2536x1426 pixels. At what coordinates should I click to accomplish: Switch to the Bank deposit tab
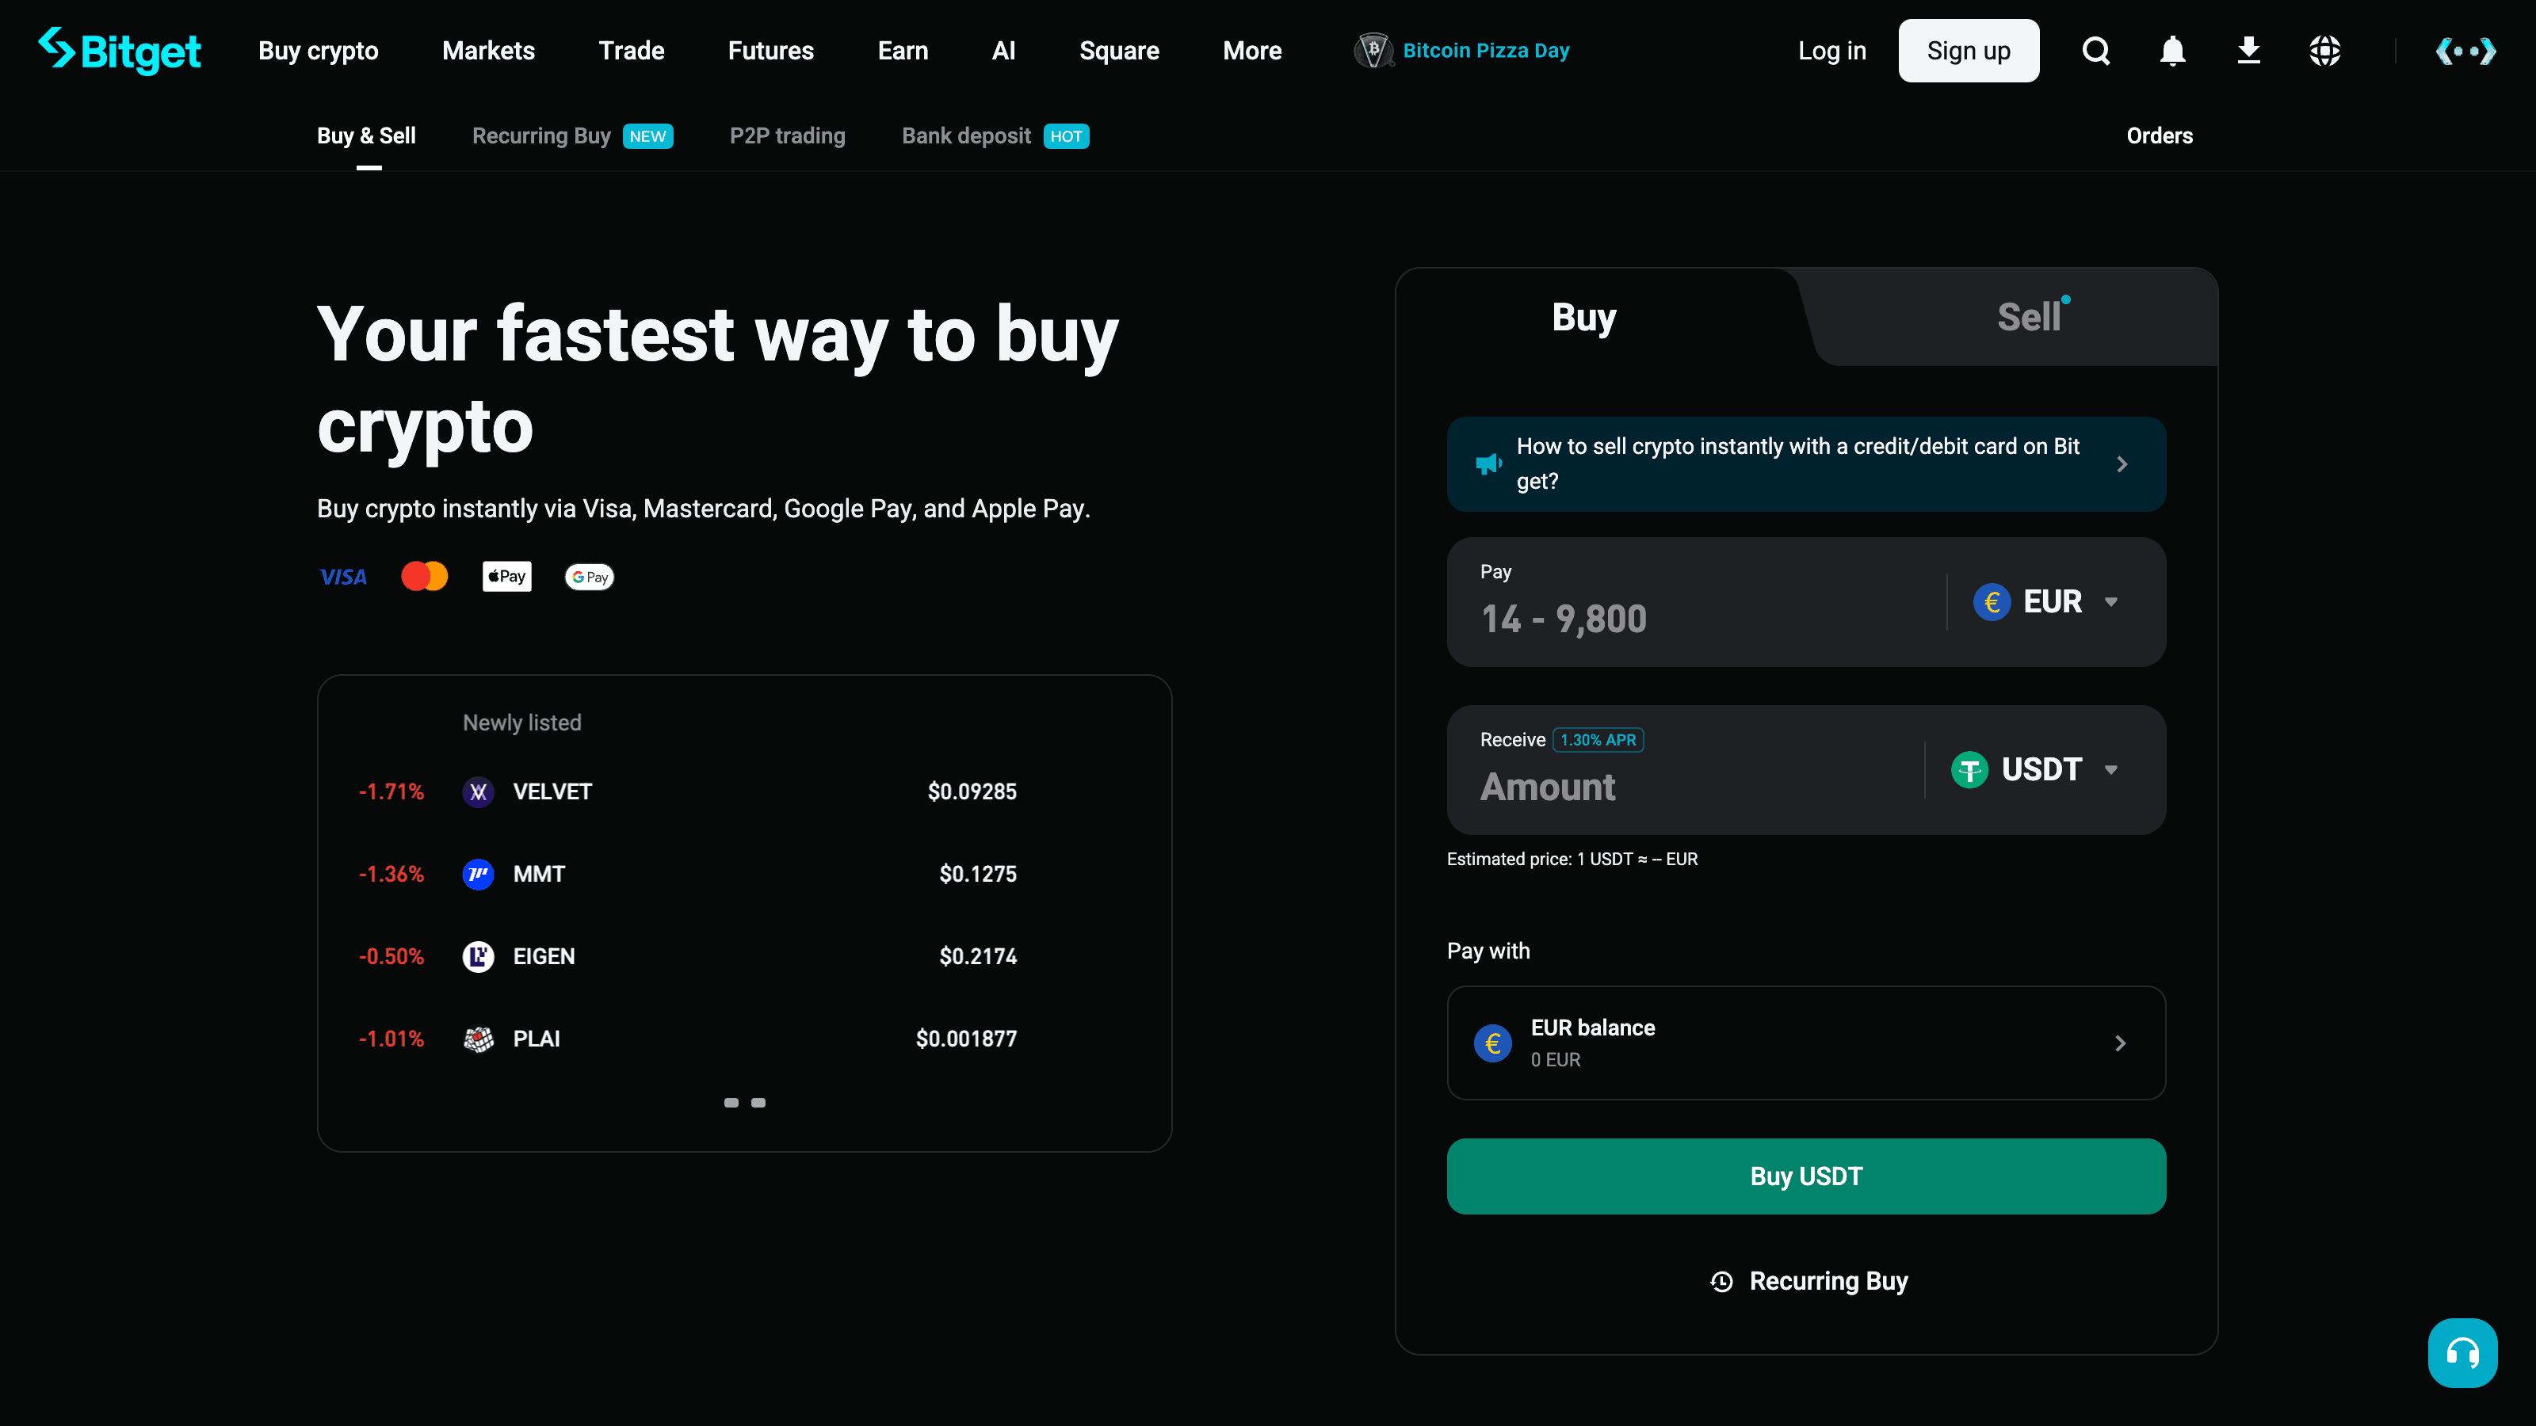click(995, 135)
